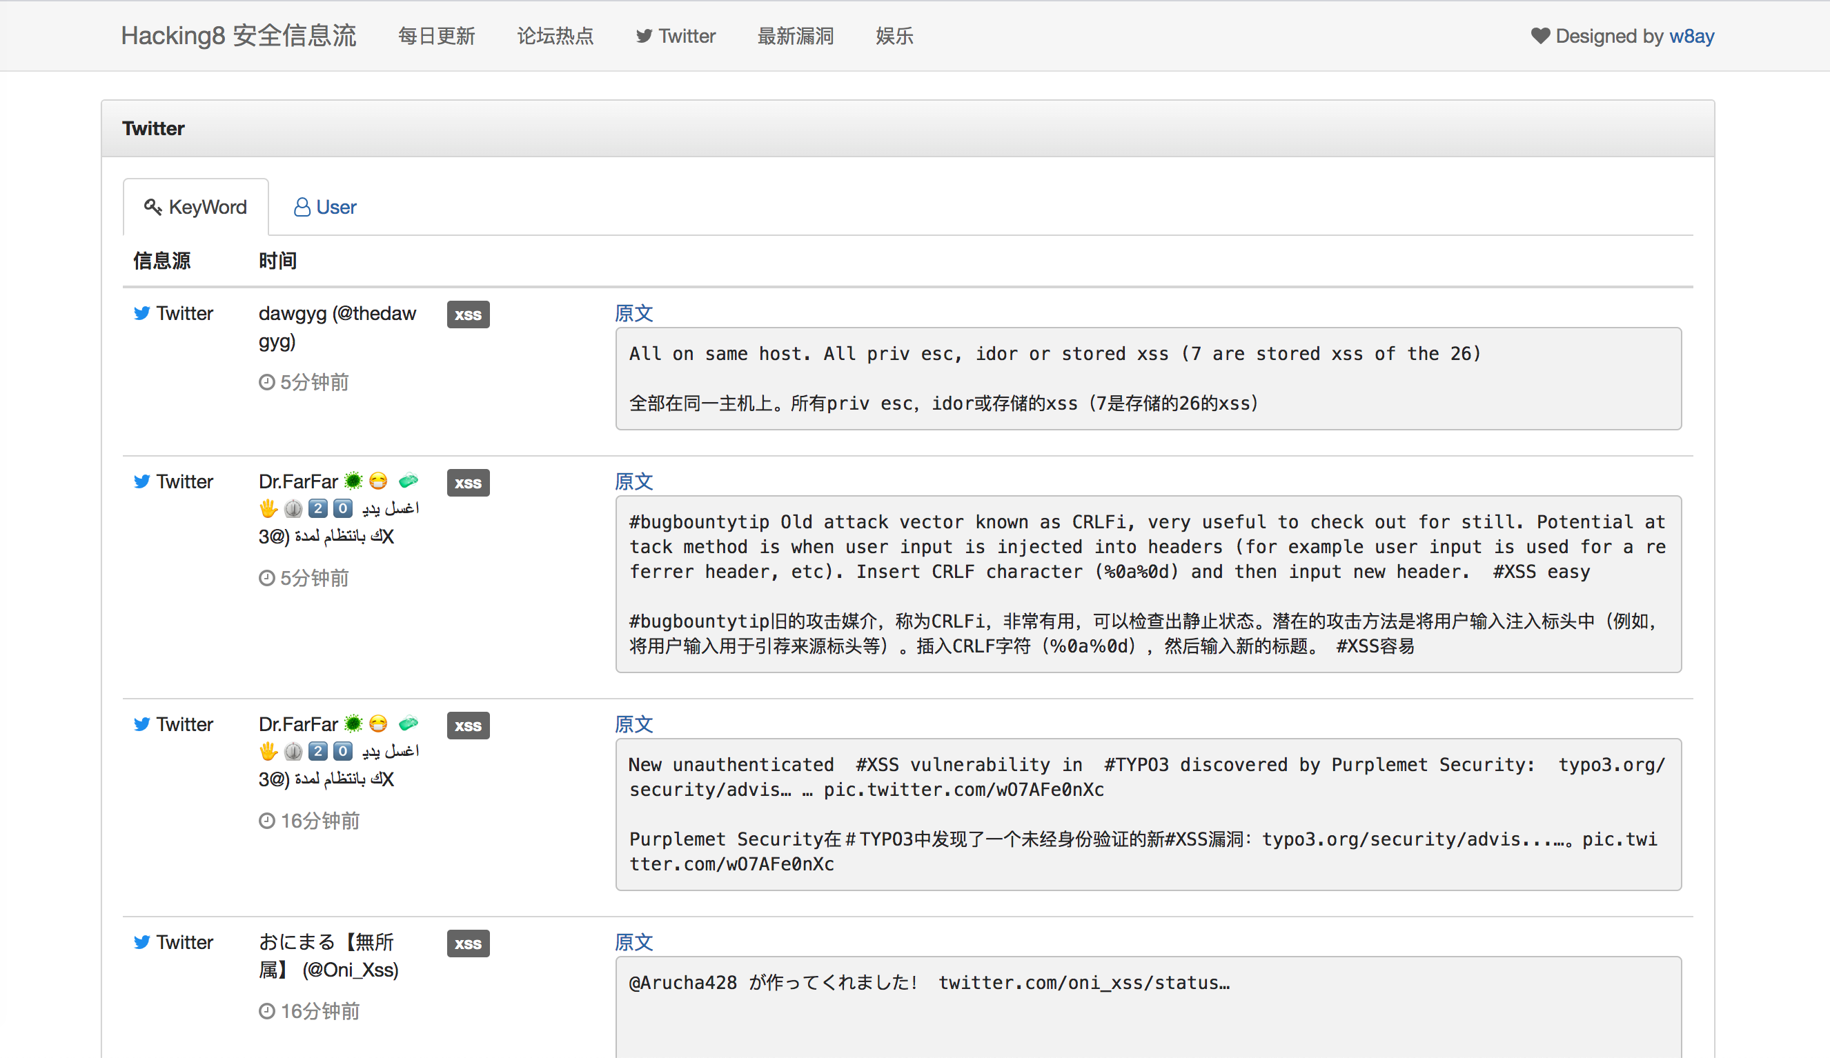Click clock icon in TYPO3 tweet row

pos(267,820)
